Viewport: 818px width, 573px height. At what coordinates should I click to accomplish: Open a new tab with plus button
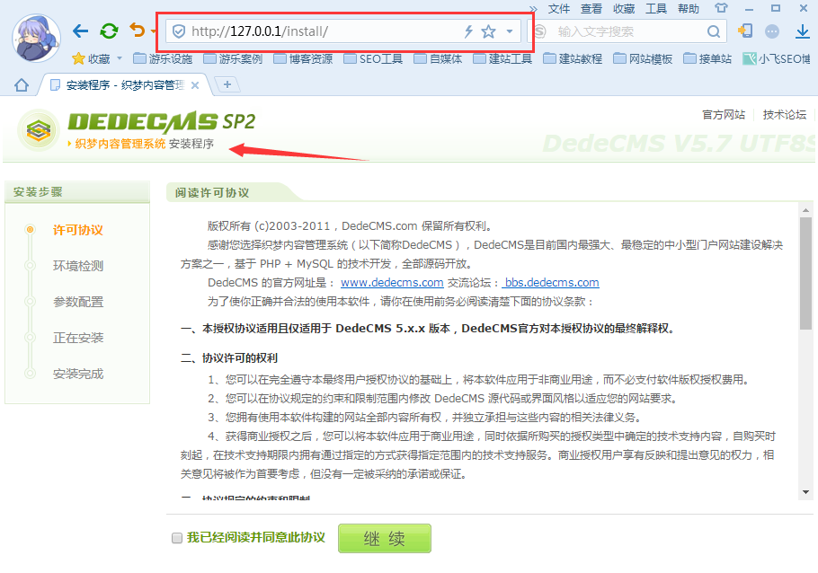227,84
